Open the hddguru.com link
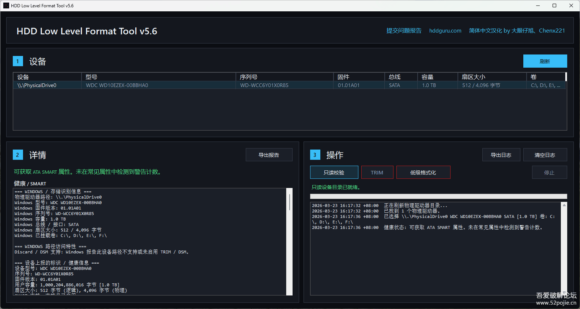 pyautogui.click(x=445, y=31)
